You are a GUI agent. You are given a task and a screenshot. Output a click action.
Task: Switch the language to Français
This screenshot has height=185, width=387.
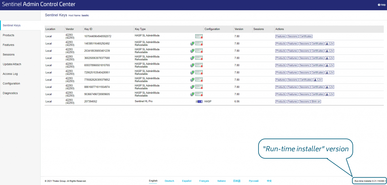[x=204, y=181]
